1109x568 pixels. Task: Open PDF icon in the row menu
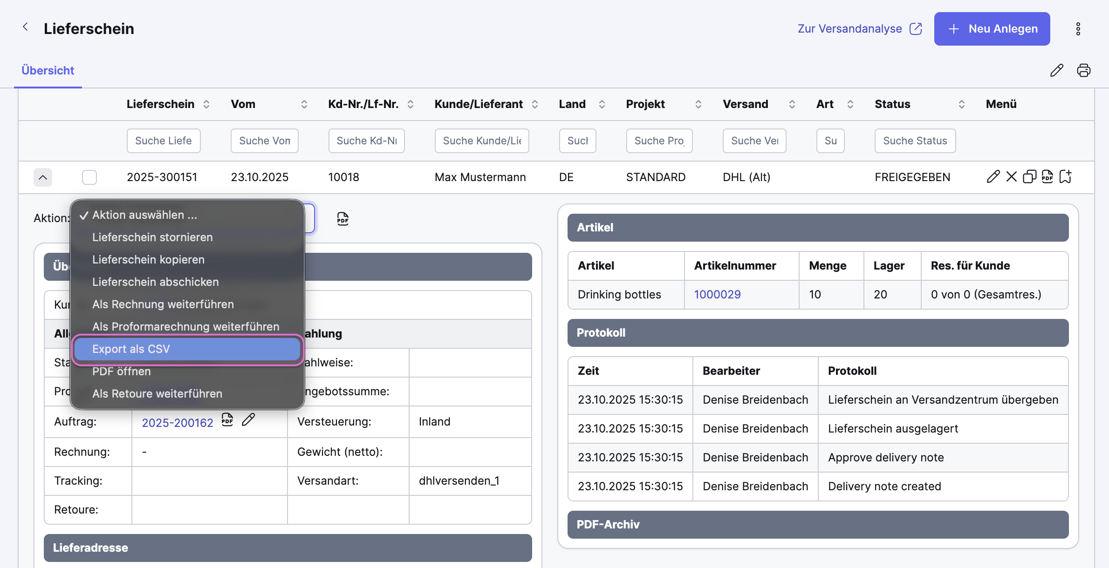(1047, 177)
